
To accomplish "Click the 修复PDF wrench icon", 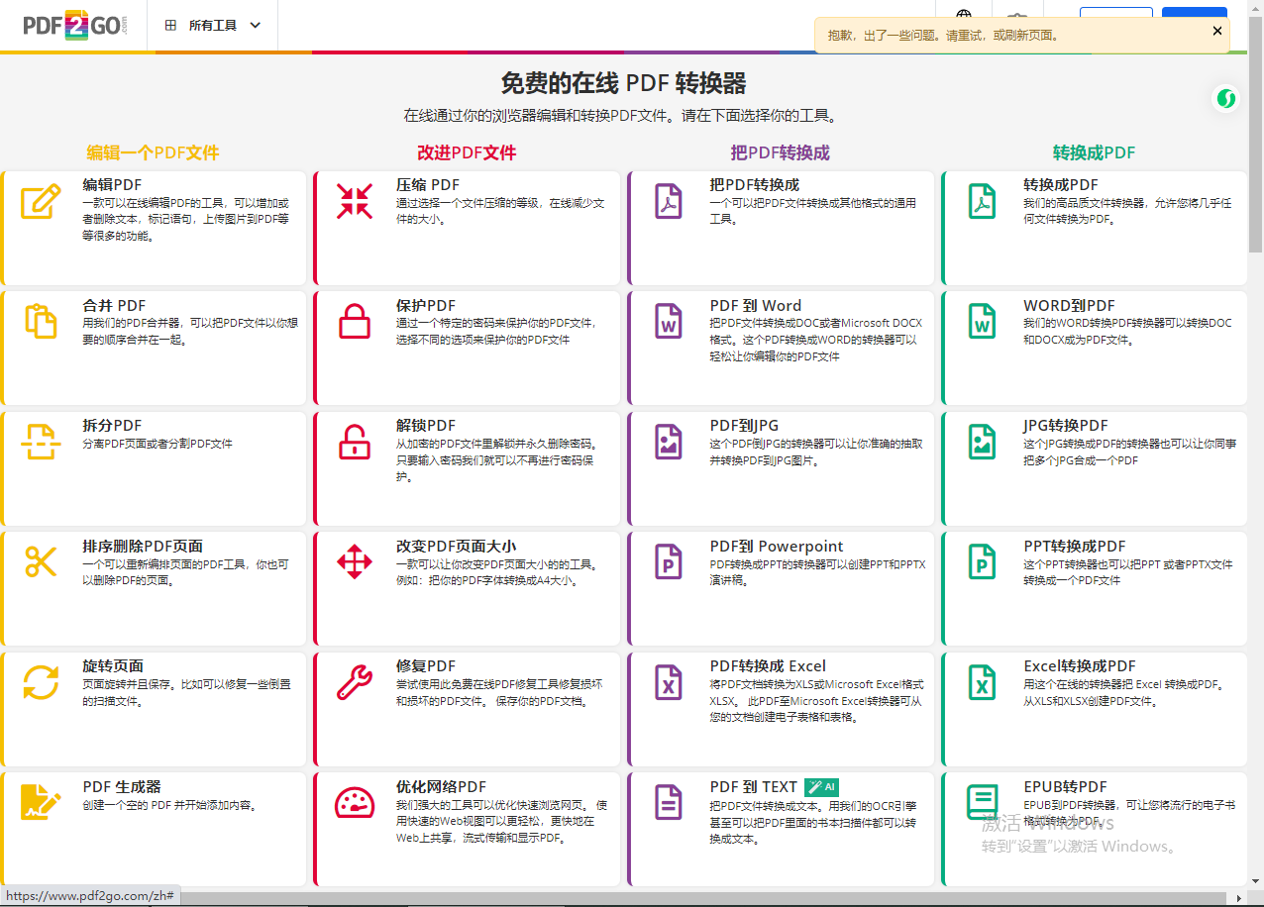I will 355,682.
